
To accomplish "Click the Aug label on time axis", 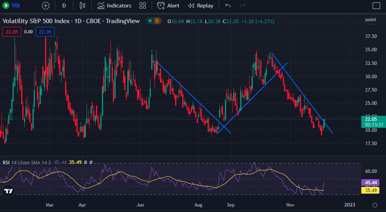I will [x=198, y=205].
